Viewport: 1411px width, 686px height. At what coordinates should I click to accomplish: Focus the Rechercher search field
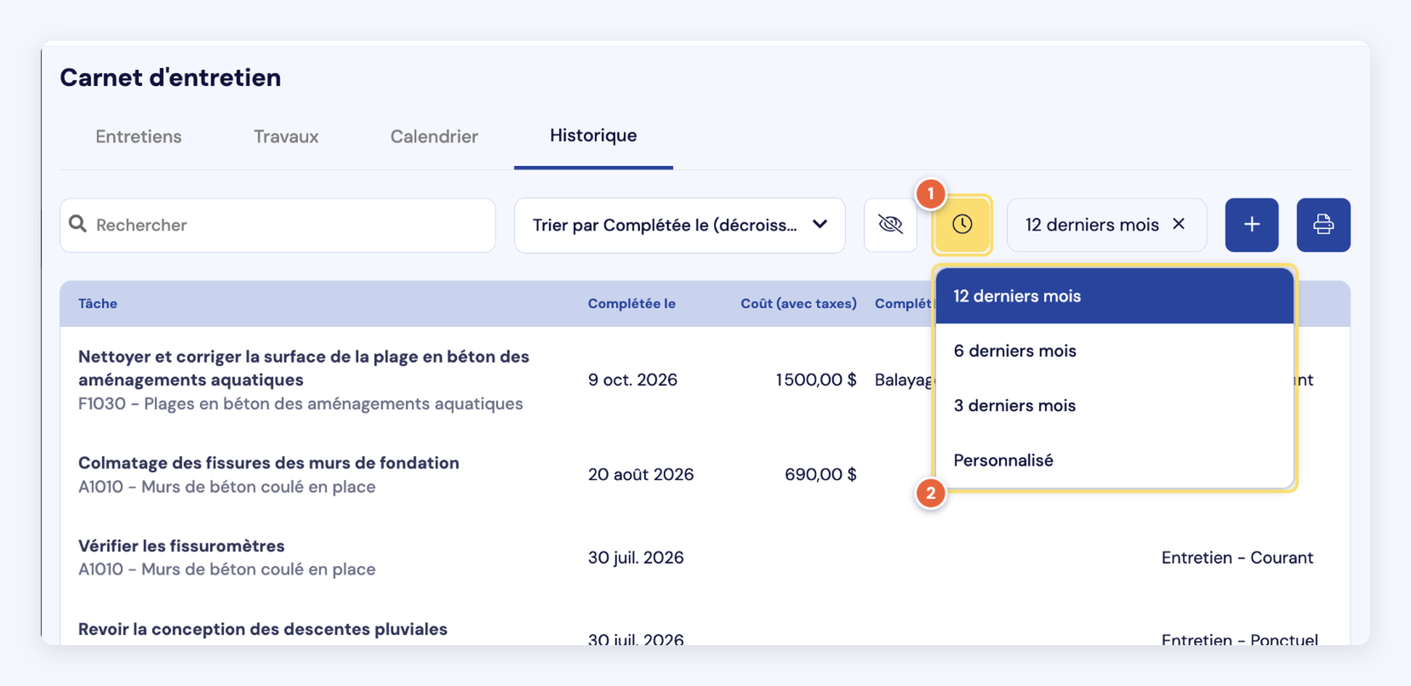277,225
